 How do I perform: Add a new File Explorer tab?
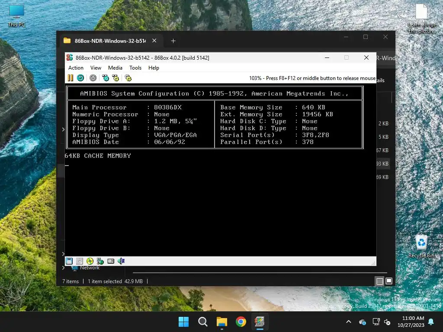click(173, 41)
